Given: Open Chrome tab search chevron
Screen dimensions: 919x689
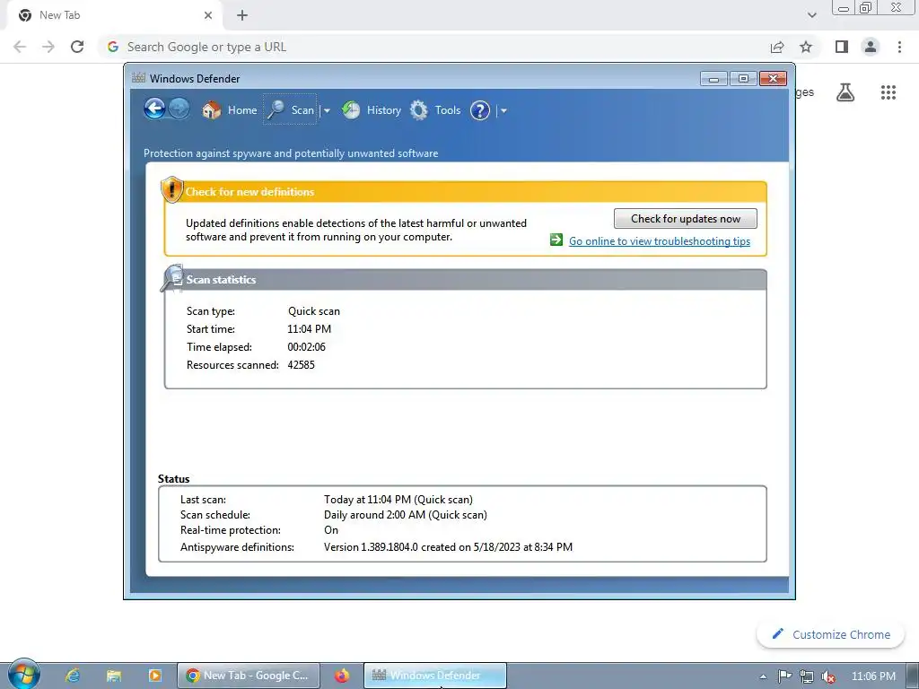Looking at the screenshot, I should (811, 15).
